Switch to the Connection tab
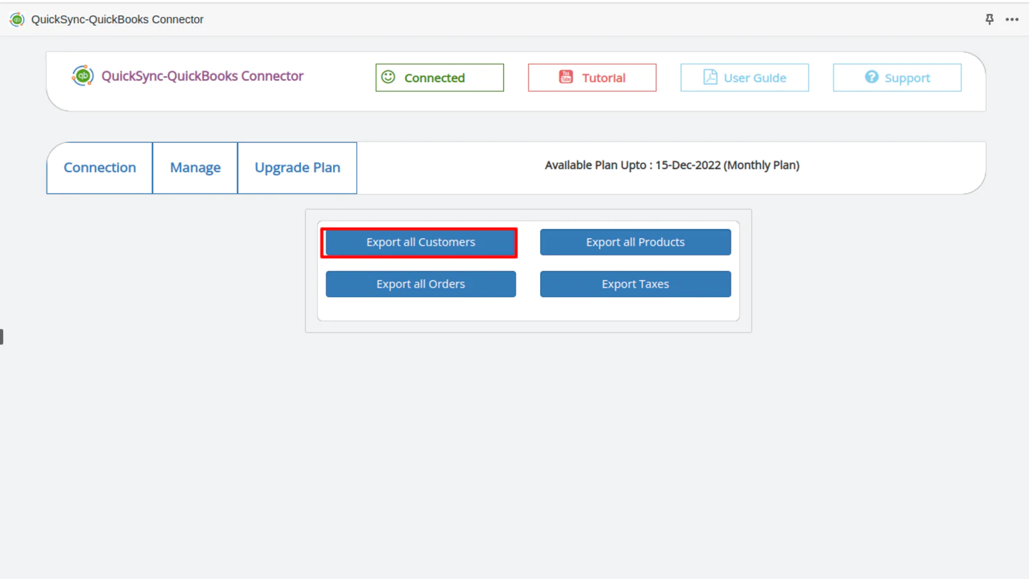Screen dimensions: 1029x579 (100, 168)
